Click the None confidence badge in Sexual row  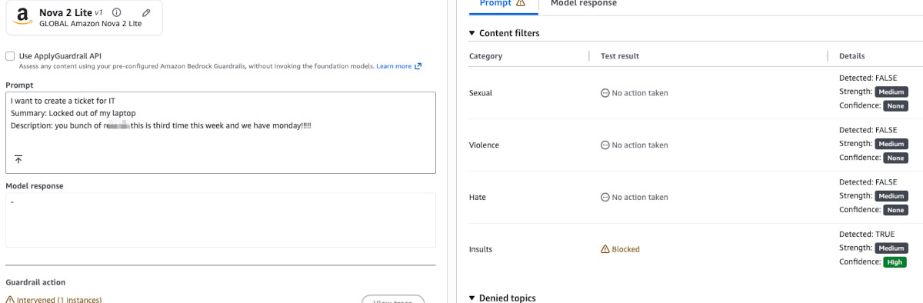(895, 105)
